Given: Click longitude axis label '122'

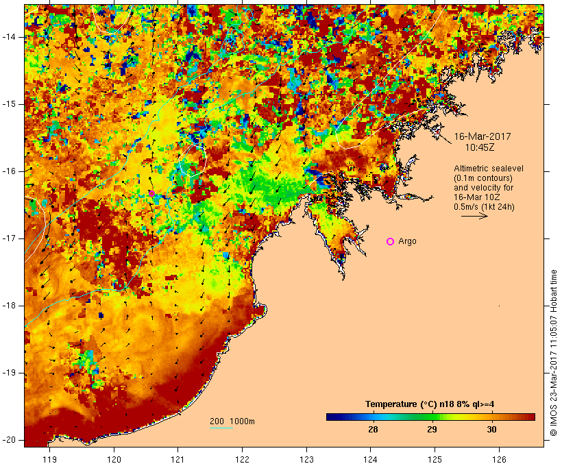Looking at the screenshot, I should (242, 460).
